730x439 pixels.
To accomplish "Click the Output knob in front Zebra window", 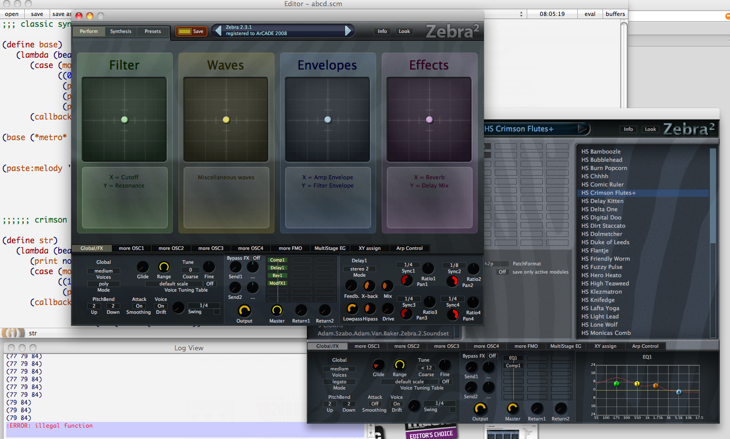I will tap(244, 311).
